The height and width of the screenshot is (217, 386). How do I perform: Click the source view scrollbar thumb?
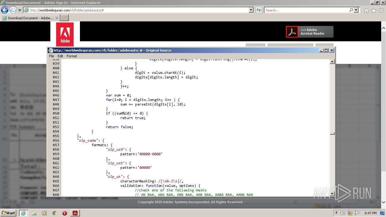(x=332, y=134)
